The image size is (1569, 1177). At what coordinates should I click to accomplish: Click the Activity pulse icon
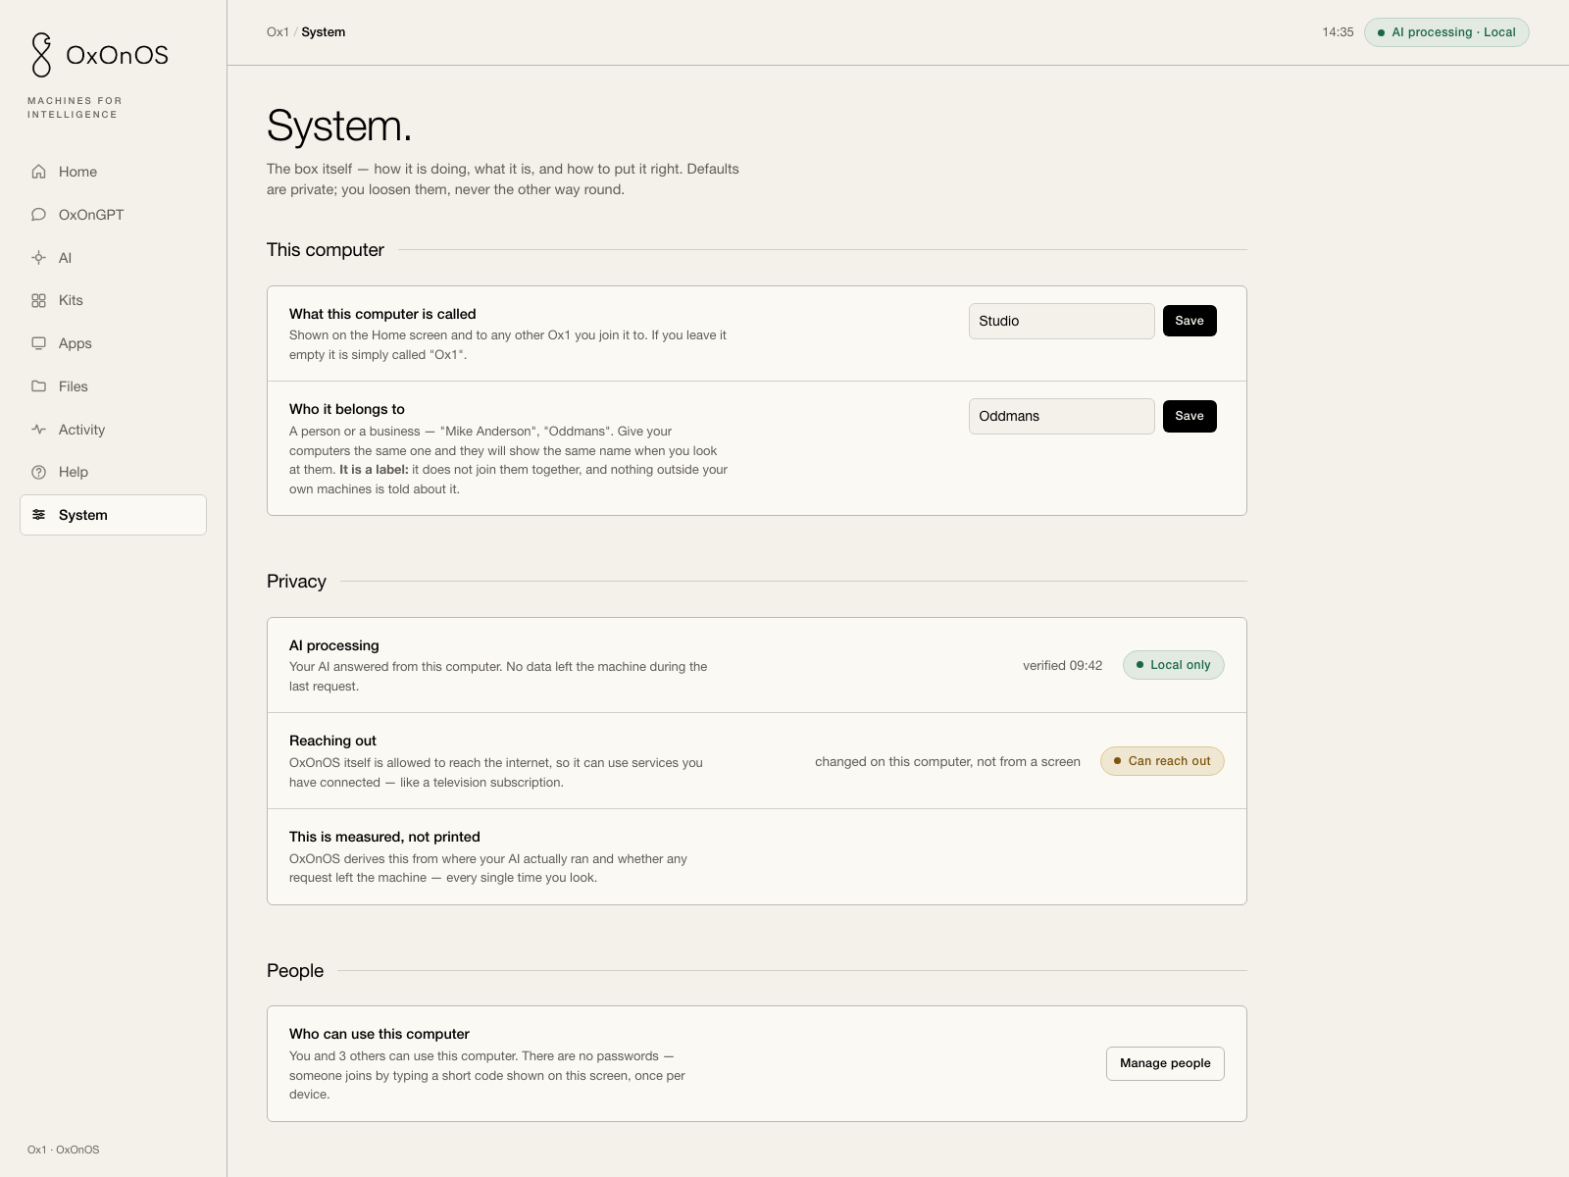coord(39,430)
